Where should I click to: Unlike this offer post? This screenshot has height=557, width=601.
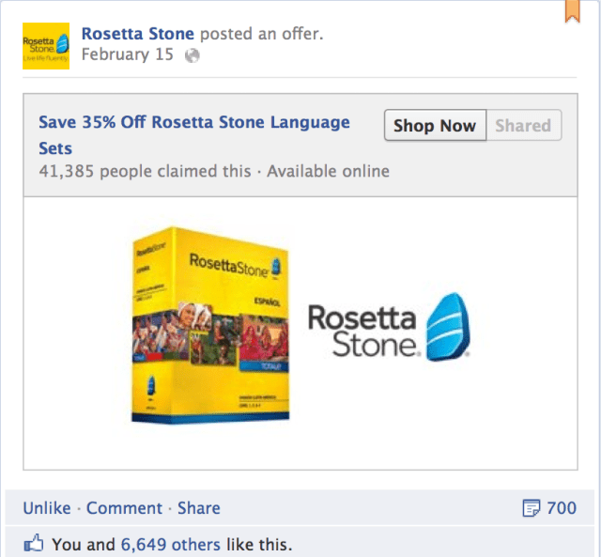pos(47,508)
